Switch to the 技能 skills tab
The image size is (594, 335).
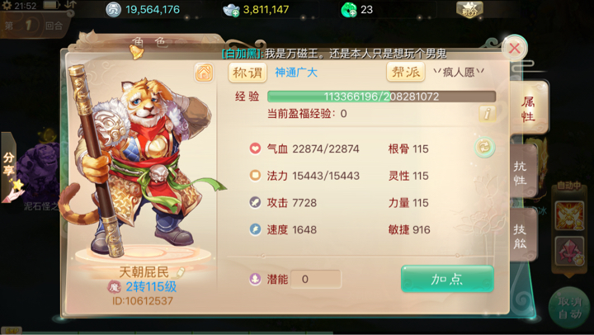point(522,235)
